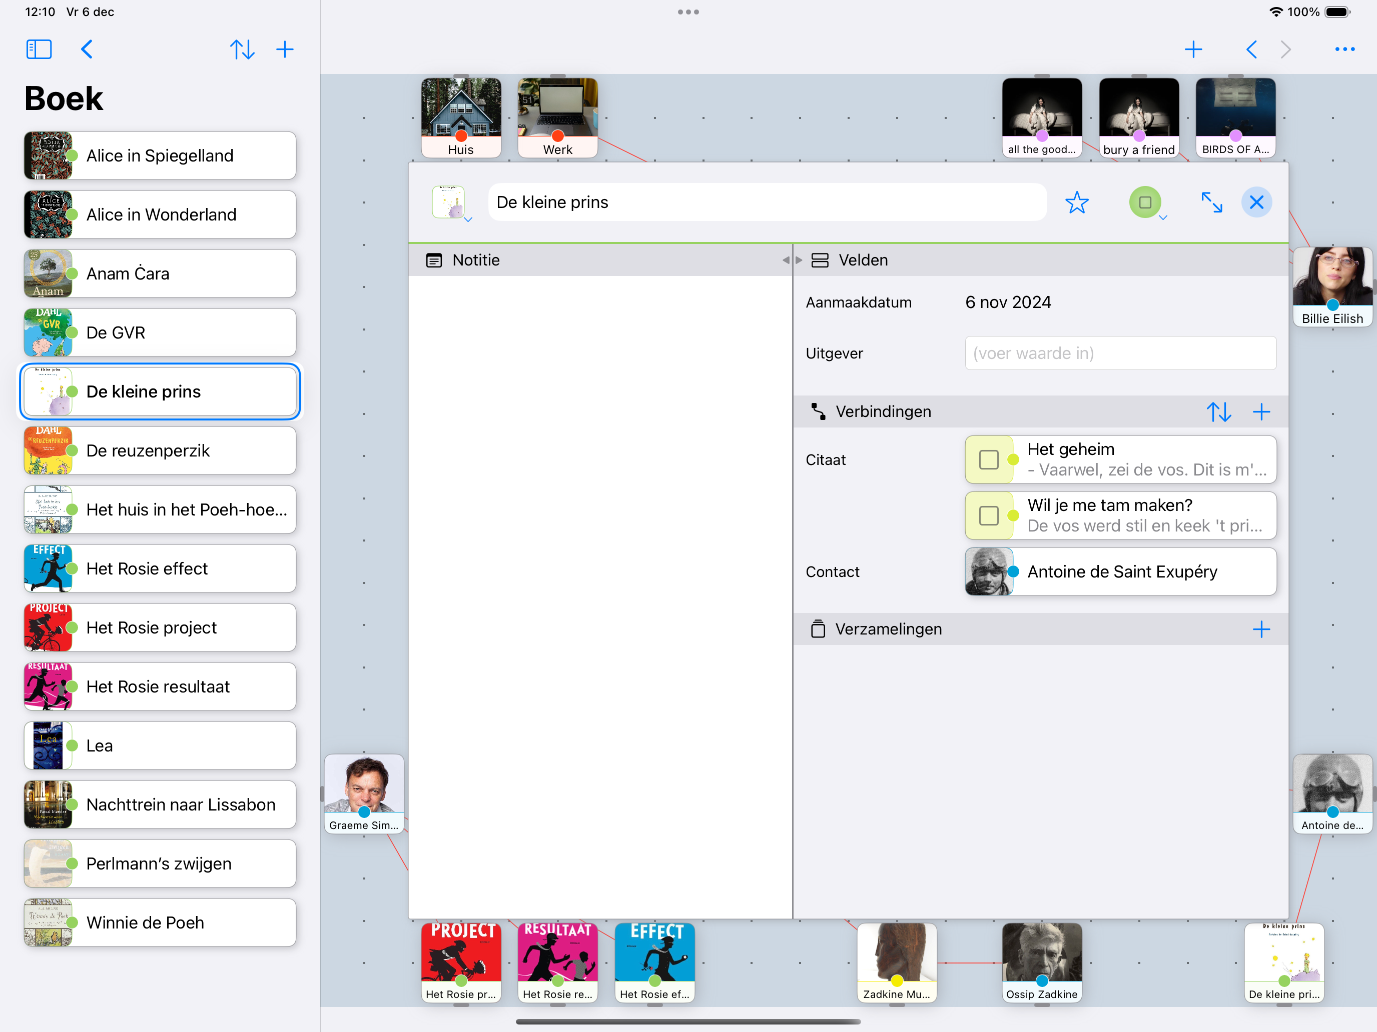Open the book cover image dropdown
The height and width of the screenshot is (1032, 1377).
[449, 202]
